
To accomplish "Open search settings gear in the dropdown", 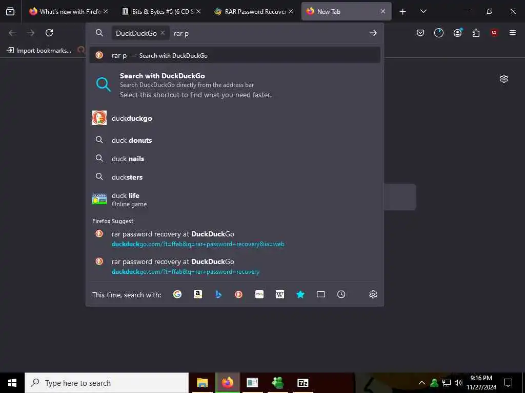I will pyautogui.click(x=373, y=294).
